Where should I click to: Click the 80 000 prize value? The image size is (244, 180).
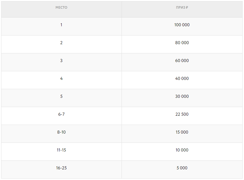182,43
